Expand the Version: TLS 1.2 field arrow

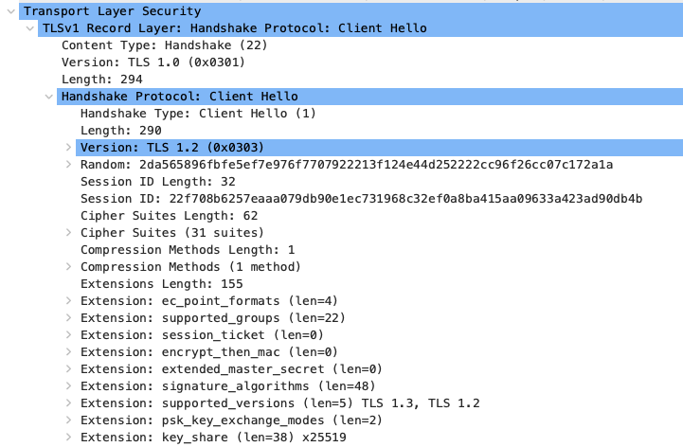[x=68, y=148]
